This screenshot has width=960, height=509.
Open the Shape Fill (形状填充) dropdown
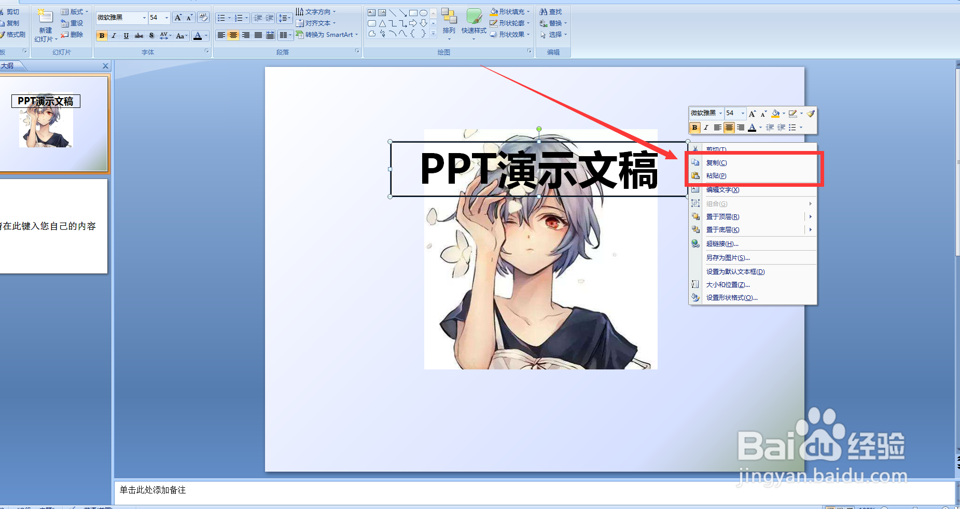tap(510, 11)
